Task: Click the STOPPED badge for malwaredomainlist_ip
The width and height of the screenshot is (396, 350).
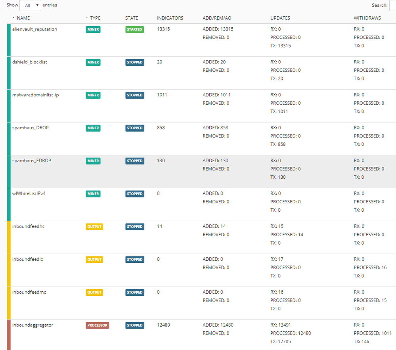Action: 135,95
